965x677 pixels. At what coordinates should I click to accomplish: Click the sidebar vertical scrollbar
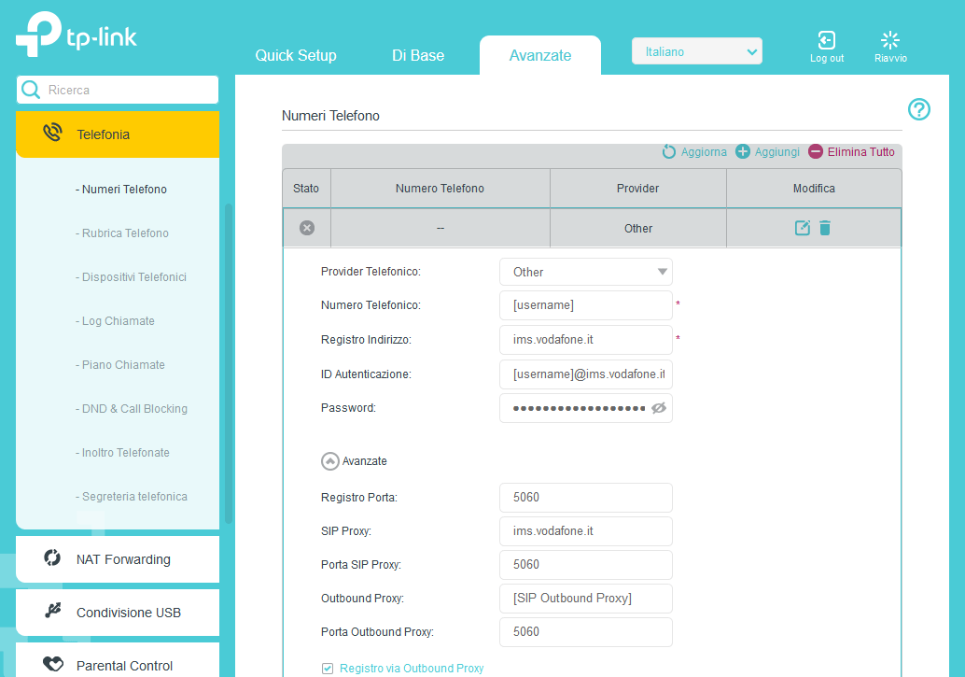pos(229,363)
